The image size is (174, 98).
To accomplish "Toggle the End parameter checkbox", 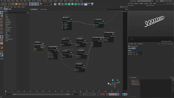I will click(x=134, y=54).
